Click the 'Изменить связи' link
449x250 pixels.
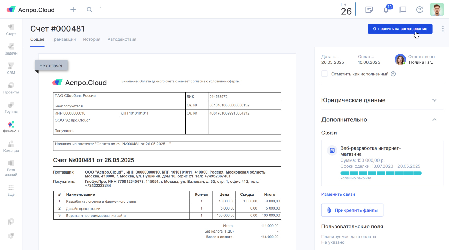[x=338, y=194]
